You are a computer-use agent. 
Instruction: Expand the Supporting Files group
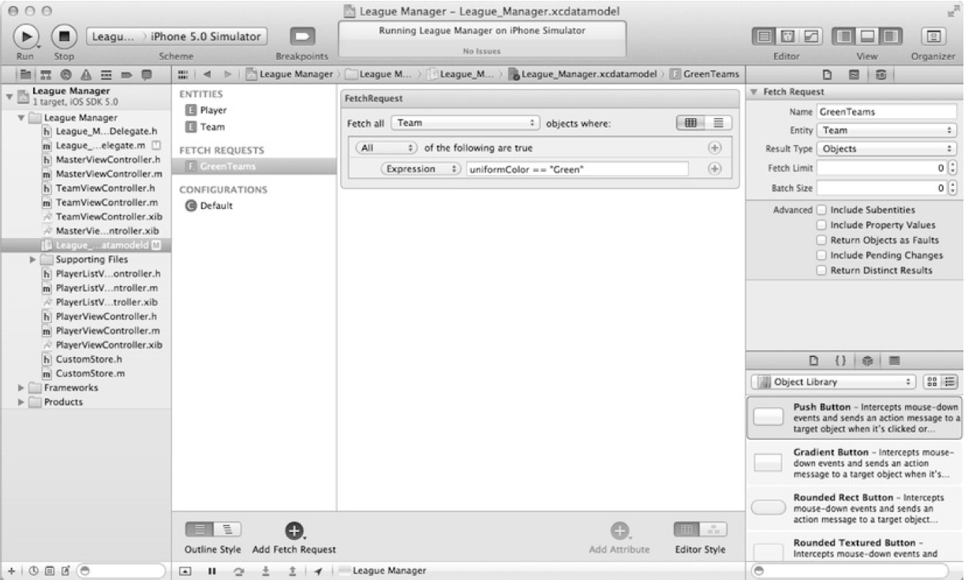point(33,259)
